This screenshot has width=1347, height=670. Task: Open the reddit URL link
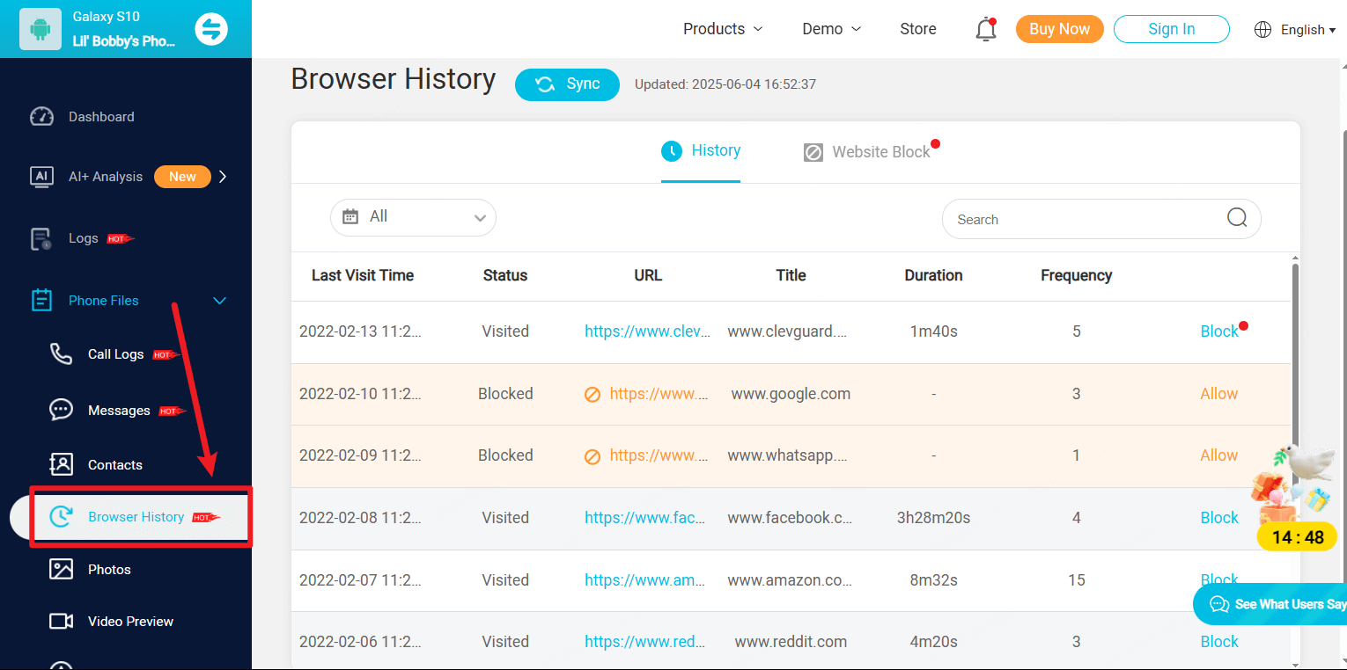coord(645,642)
